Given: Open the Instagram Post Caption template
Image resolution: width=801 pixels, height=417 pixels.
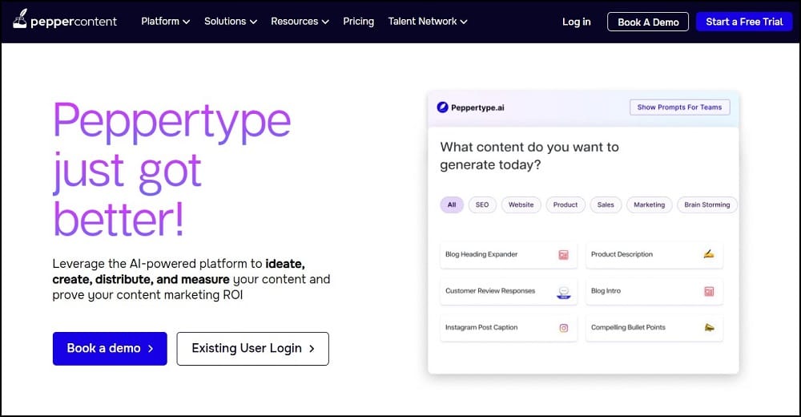Looking at the screenshot, I should [509, 328].
